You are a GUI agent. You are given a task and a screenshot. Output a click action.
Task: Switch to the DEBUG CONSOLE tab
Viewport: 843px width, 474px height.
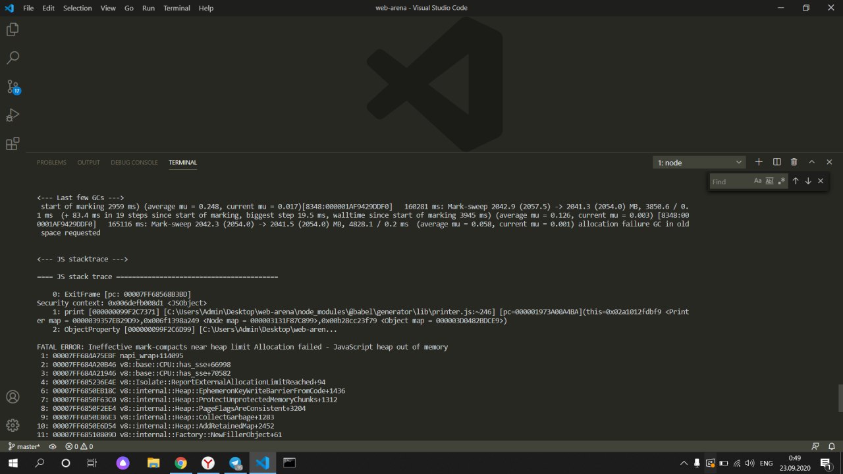point(134,163)
